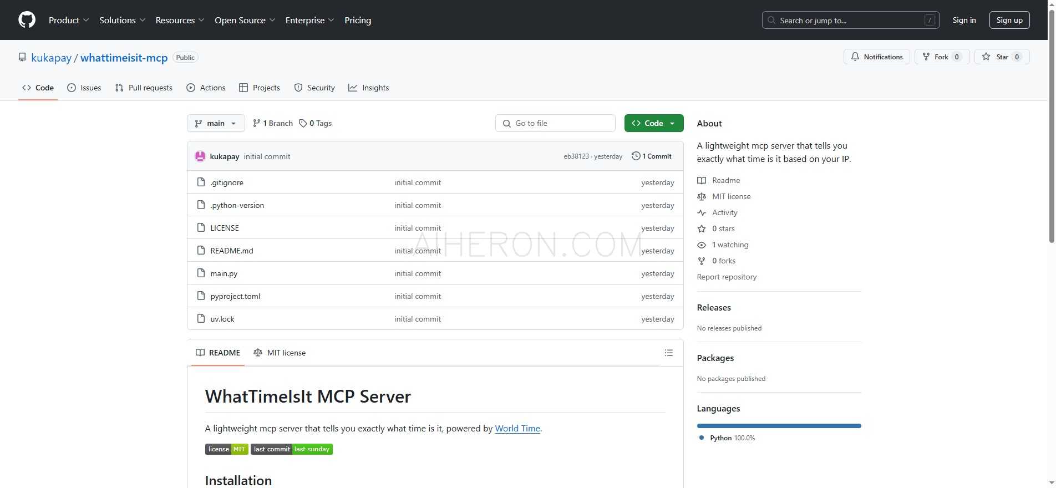
Task: Open the main.py file name
Action: pyautogui.click(x=224, y=273)
